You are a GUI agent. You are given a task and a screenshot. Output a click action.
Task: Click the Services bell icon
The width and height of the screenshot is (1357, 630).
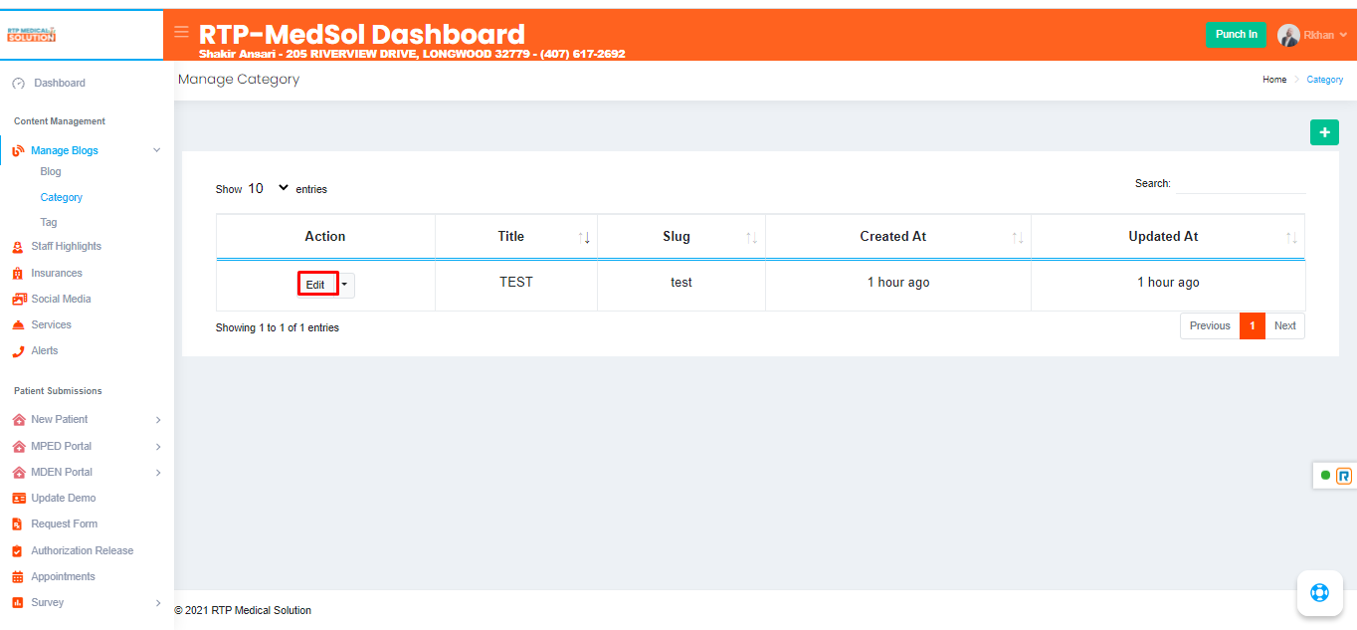coord(18,325)
